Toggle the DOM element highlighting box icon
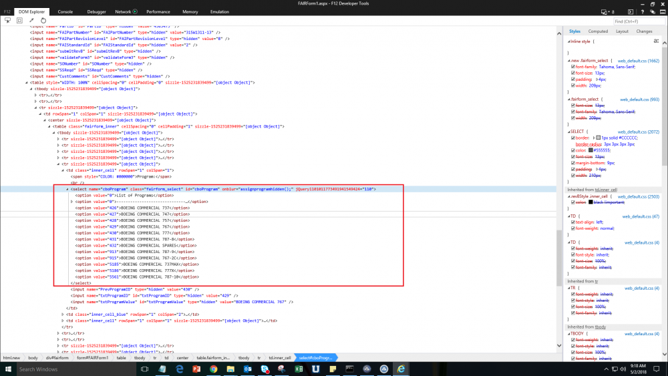668x376 pixels. click(19, 21)
